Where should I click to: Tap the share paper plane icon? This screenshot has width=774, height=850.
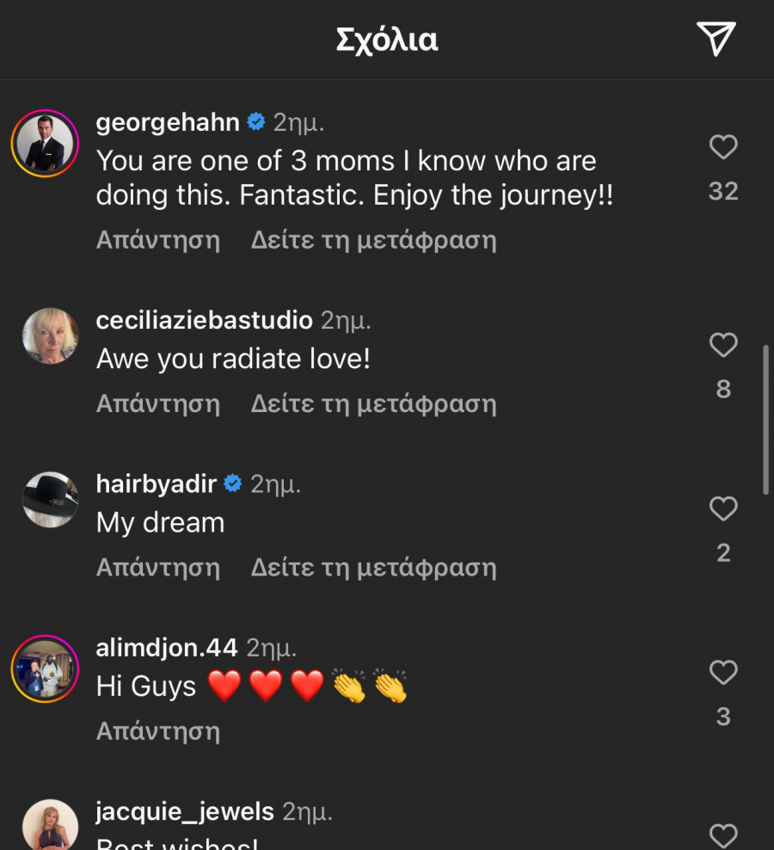click(716, 39)
